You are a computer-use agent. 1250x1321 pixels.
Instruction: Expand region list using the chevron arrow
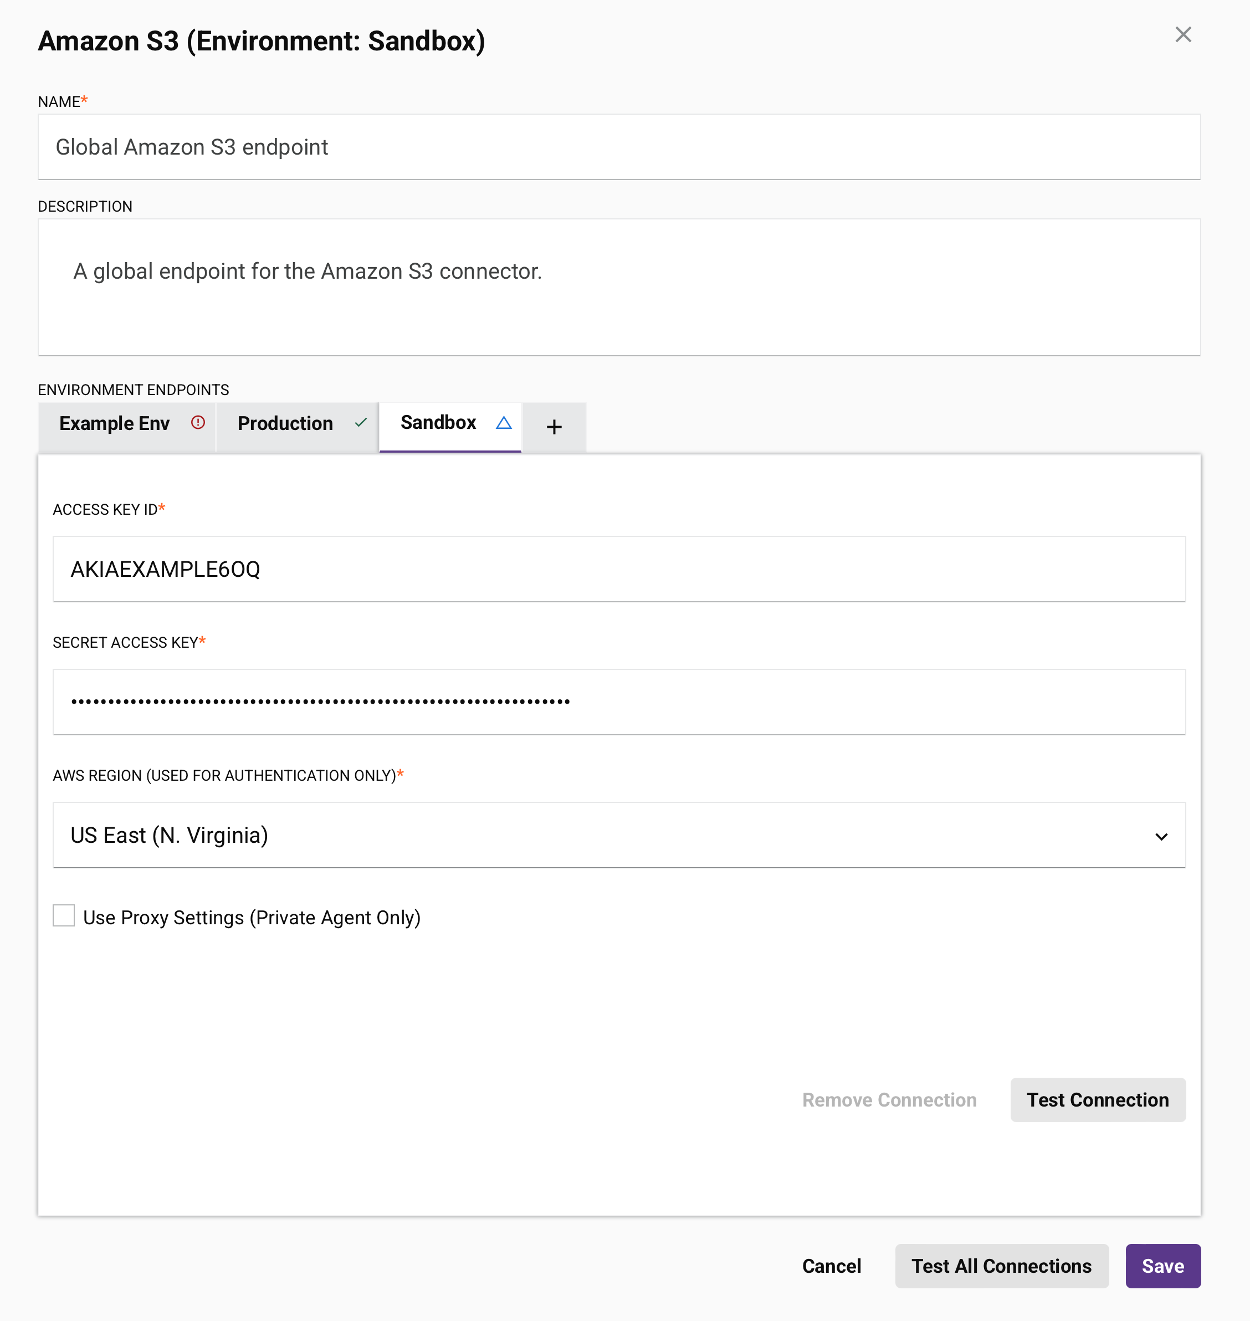pyautogui.click(x=1161, y=837)
